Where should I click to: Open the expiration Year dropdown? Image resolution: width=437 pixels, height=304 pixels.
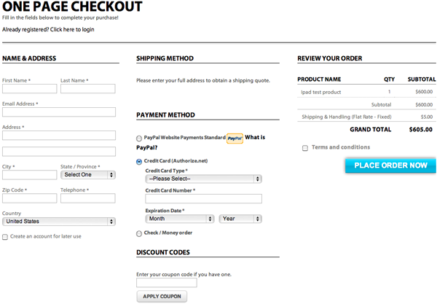240,219
